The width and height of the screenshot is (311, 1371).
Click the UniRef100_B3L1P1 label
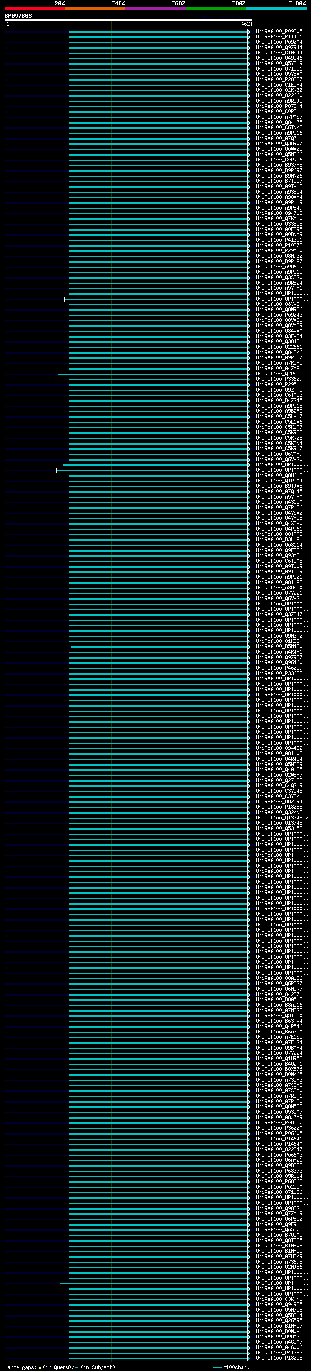pyautogui.click(x=279, y=540)
